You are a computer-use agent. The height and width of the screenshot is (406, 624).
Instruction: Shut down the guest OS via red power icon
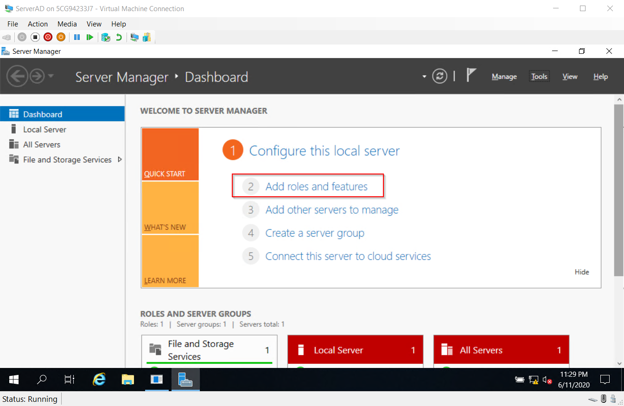pos(48,37)
